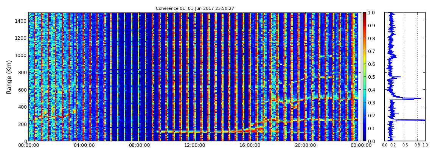Click the 04:00:00 time axis label
This screenshot has width=435, height=154.
[x=83, y=145]
